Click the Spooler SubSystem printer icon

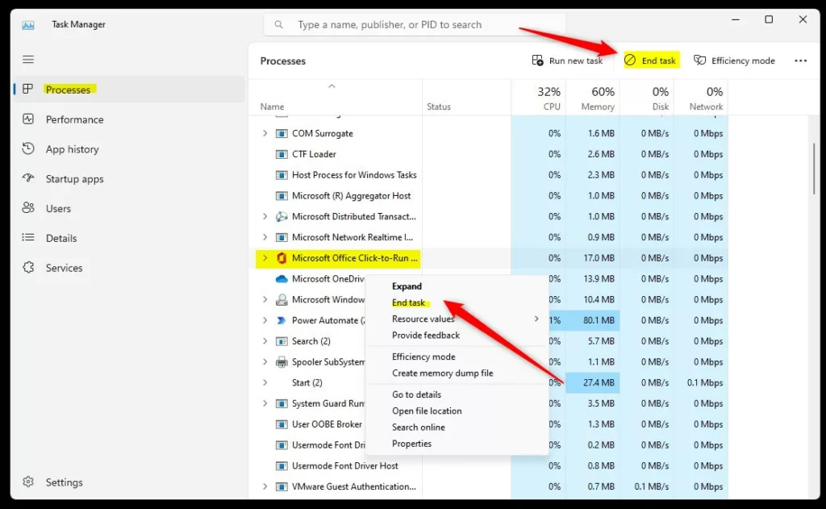click(282, 362)
